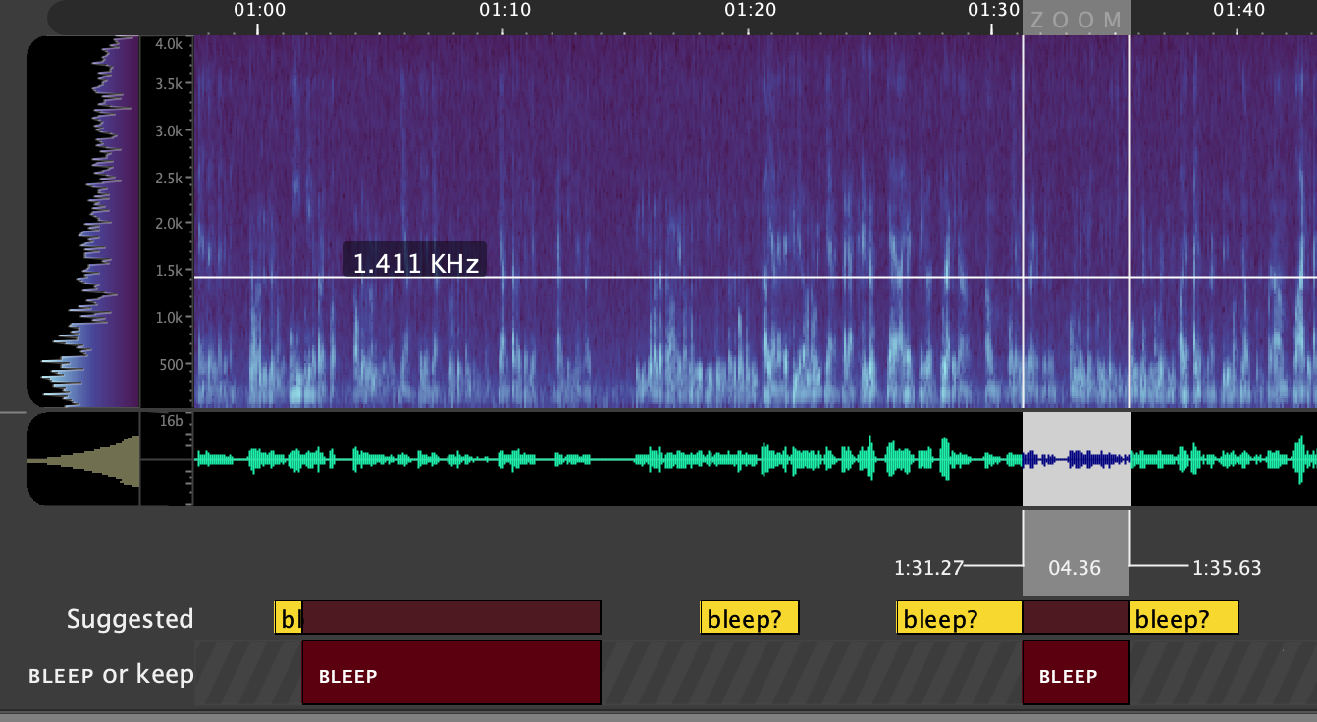Click the highlighted waveform selection region
The width and height of the screenshot is (1317, 722).
pos(1075,457)
